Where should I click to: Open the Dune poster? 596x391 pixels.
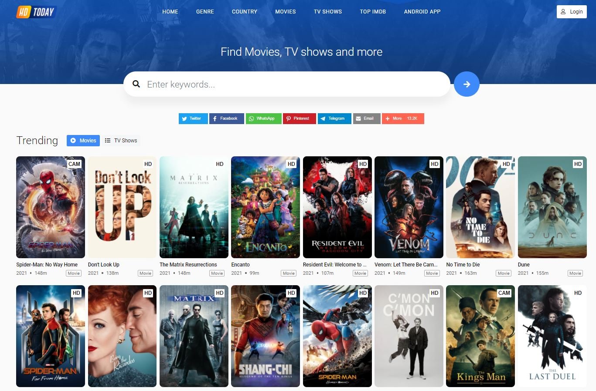tap(552, 207)
